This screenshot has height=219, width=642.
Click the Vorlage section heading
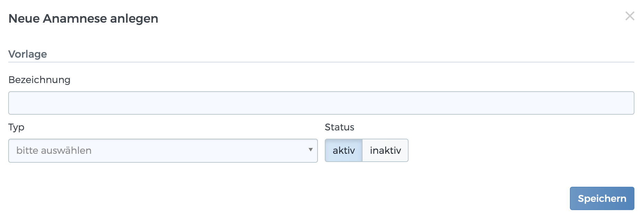click(28, 54)
